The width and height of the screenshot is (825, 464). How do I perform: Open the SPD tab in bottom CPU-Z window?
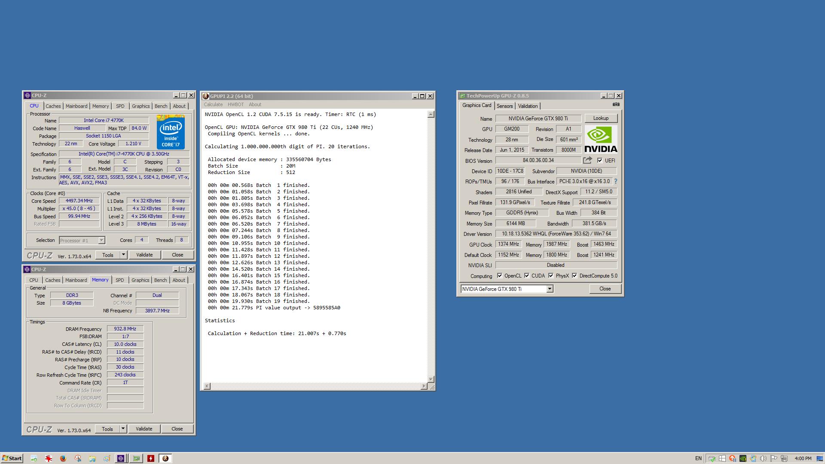119,280
